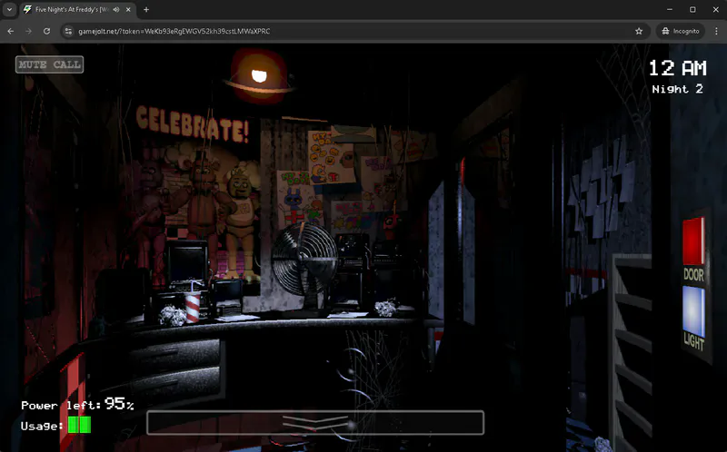Mute the phone call with MUTE CALL

(50, 64)
